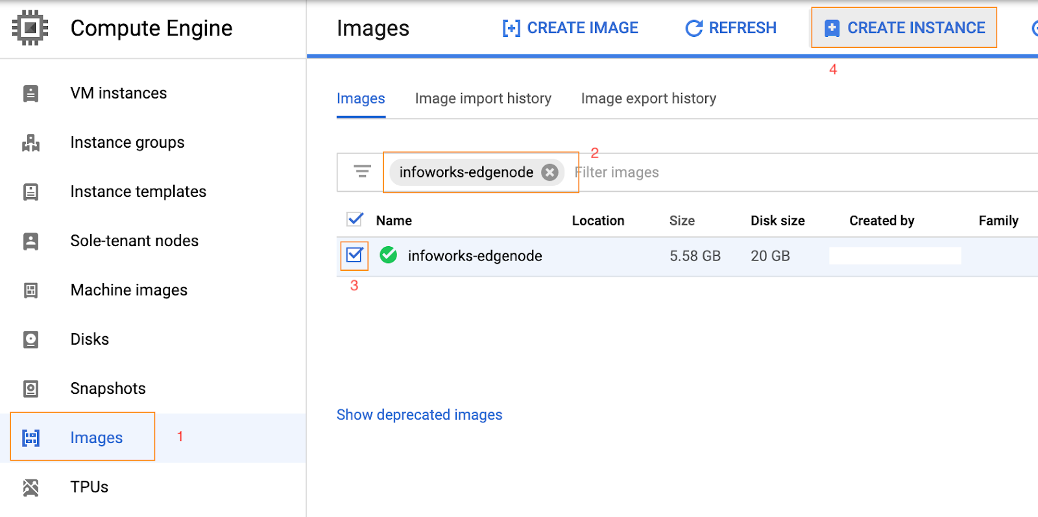The height and width of the screenshot is (517, 1038).
Task: Click the Disk size column header
Action: click(778, 220)
